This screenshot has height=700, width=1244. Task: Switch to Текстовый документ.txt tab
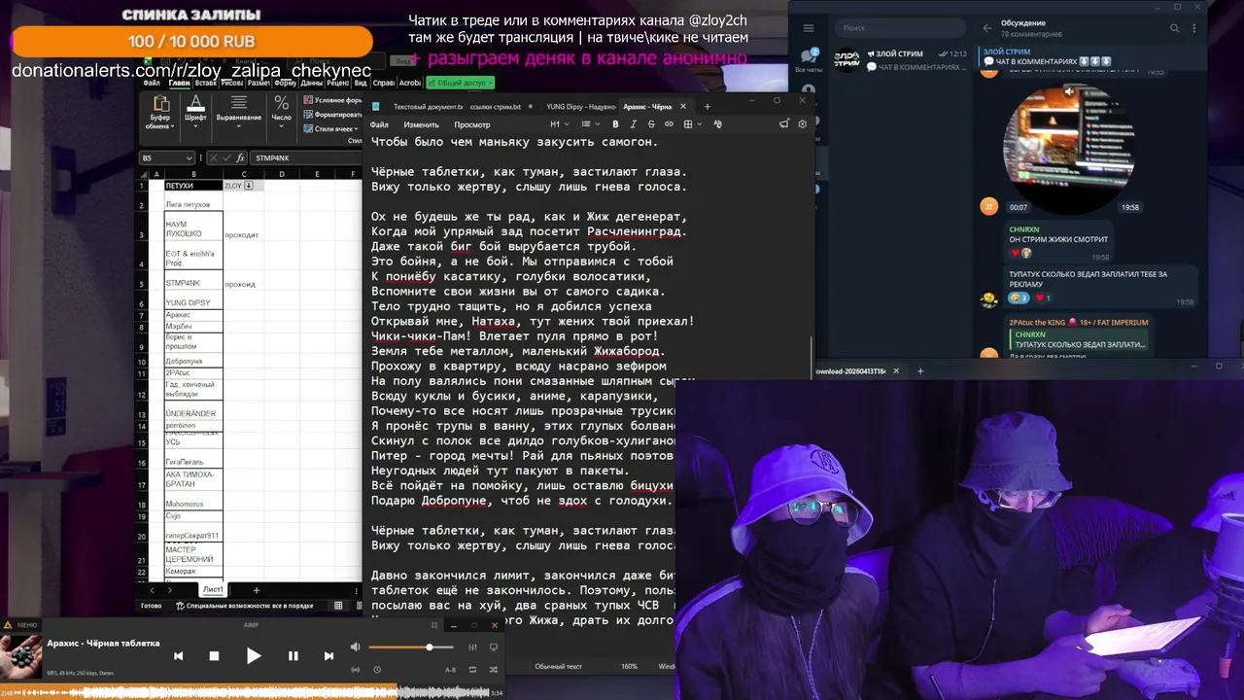(x=428, y=107)
